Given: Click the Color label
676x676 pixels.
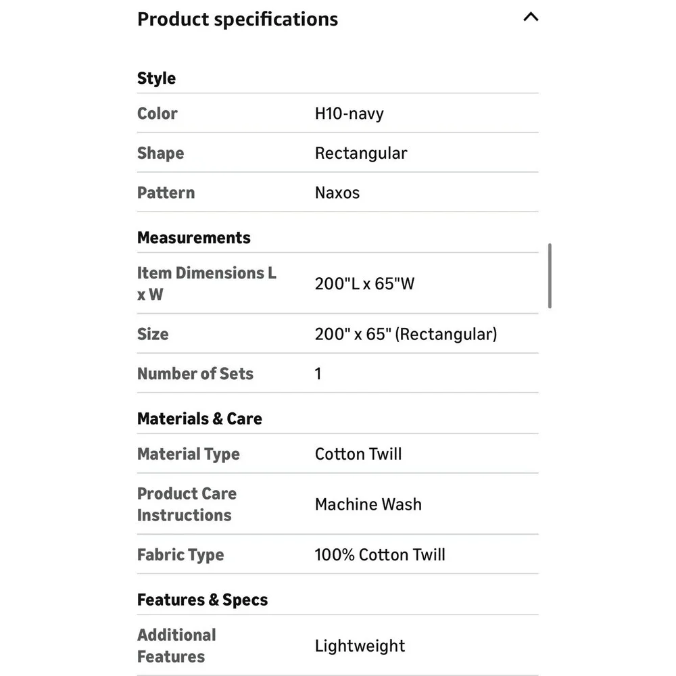Looking at the screenshot, I should pyautogui.click(x=158, y=114).
